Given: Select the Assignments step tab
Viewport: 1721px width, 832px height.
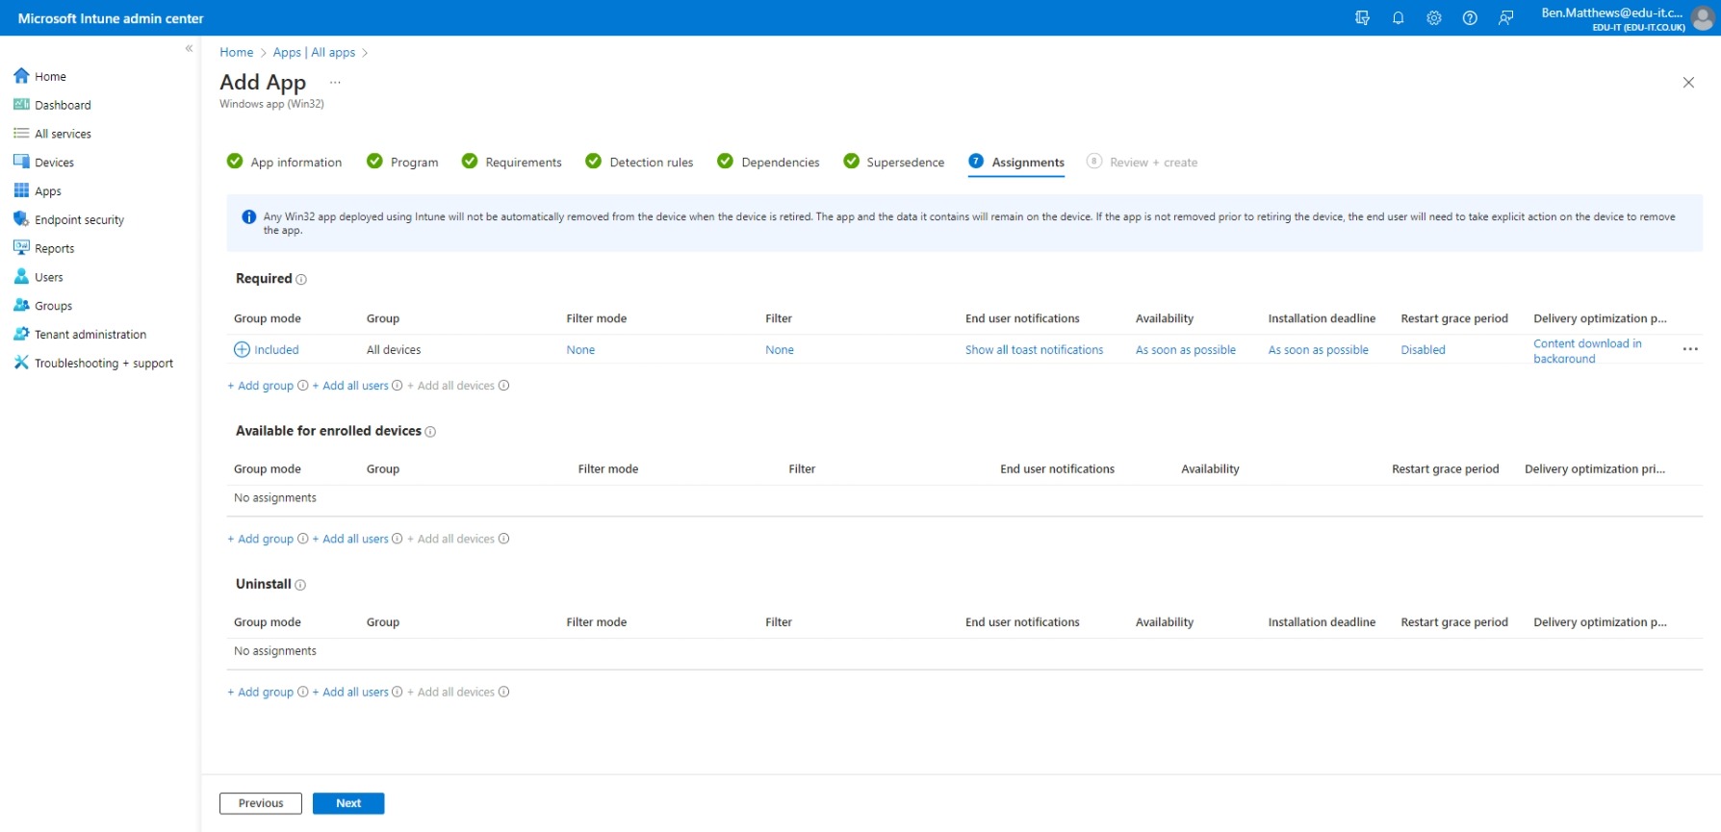Looking at the screenshot, I should pos(1016,162).
